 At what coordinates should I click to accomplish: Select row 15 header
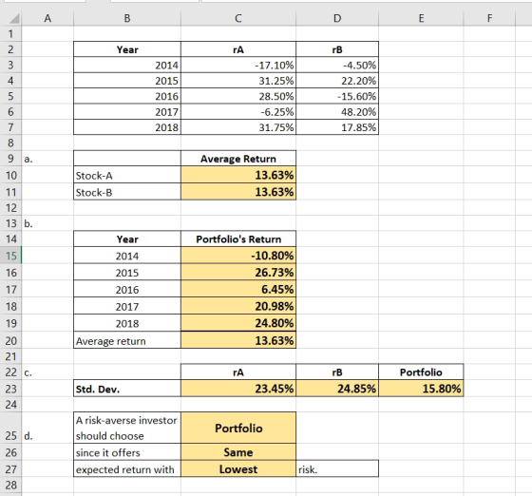pos(10,256)
